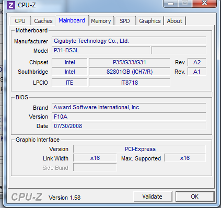
Task: Click the southbridge value 82801GB (ICH7/R)
Action: pos(130,72)
